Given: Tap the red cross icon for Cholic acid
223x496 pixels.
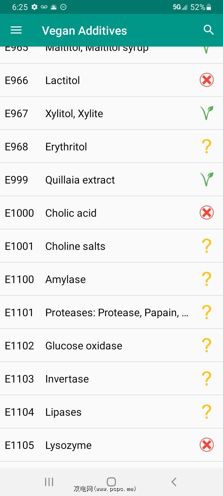Looking at the screenshot, I should tap(207, 213).
